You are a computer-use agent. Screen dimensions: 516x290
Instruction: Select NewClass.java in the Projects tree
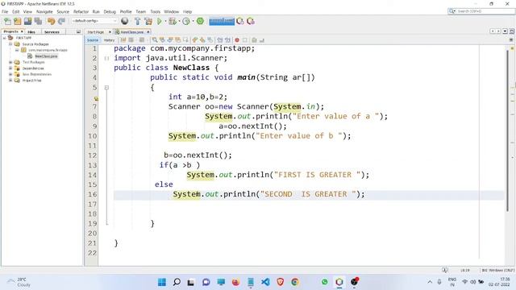point(46,56)
